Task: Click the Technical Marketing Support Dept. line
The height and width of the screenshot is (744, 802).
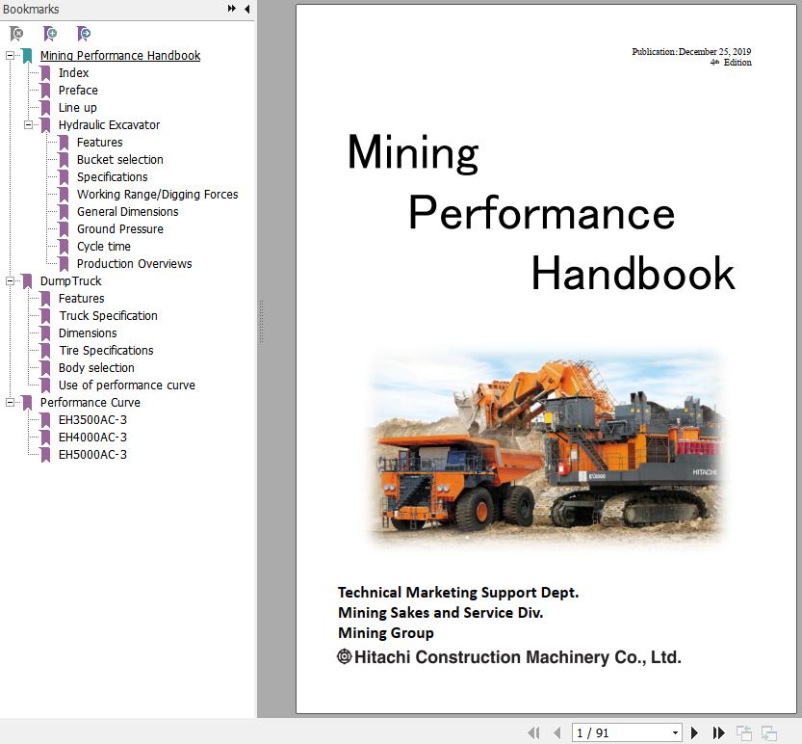Action: point(457,593)
